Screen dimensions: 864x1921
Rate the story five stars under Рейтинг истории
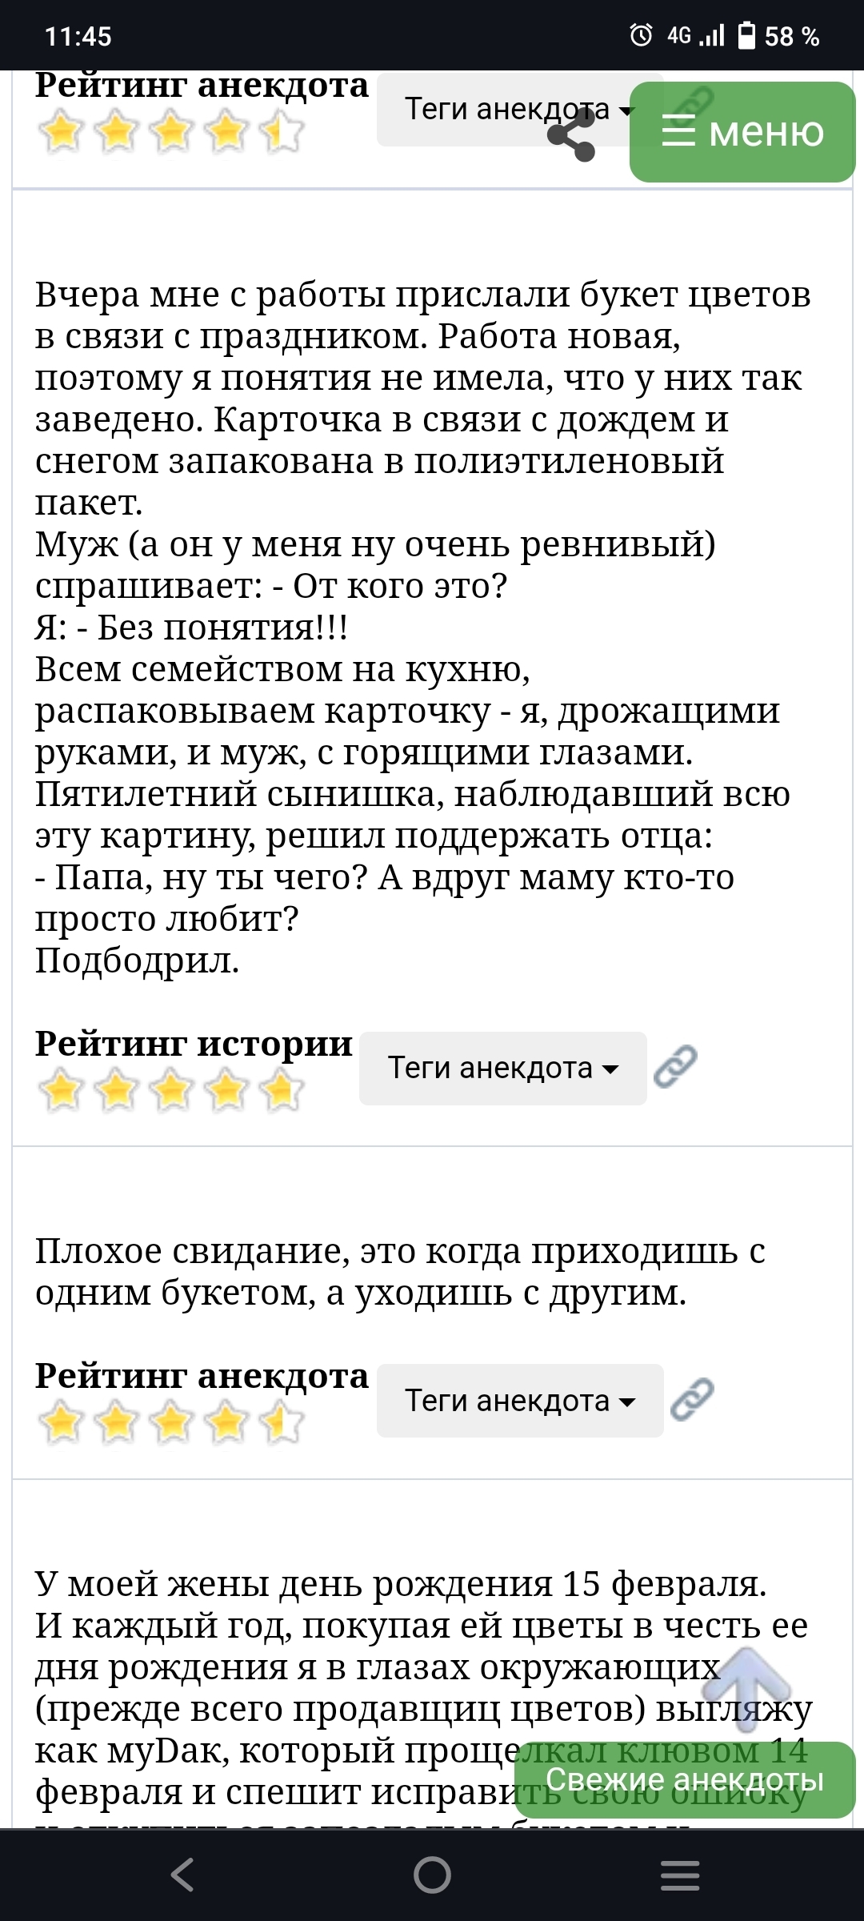click(282, 1091)
